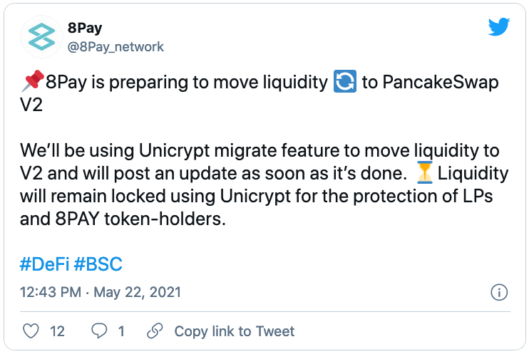529x354 pixels.
Task: Click the PancakeSwap V2 headline text
Action: coord(259,93)
